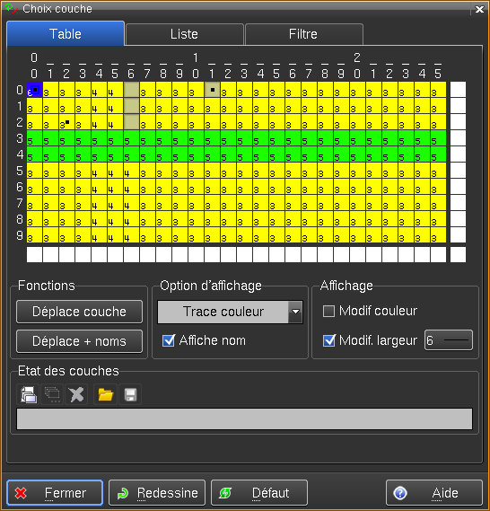Toggle the Affiche nom checkbox
Image resolution: width=490 pixels, height=511 pixels.
(x=169, y=340)
